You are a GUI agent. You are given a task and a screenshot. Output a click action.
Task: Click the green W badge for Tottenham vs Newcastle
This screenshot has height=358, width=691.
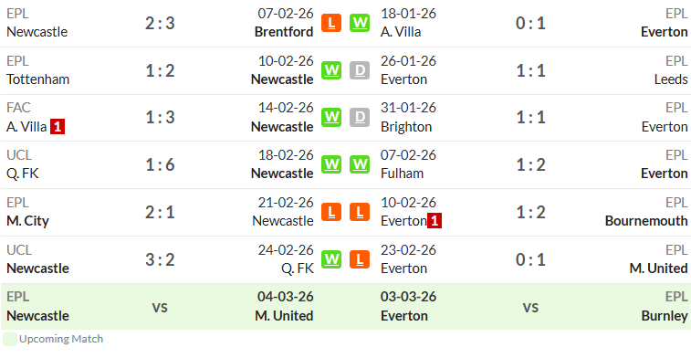331,70
